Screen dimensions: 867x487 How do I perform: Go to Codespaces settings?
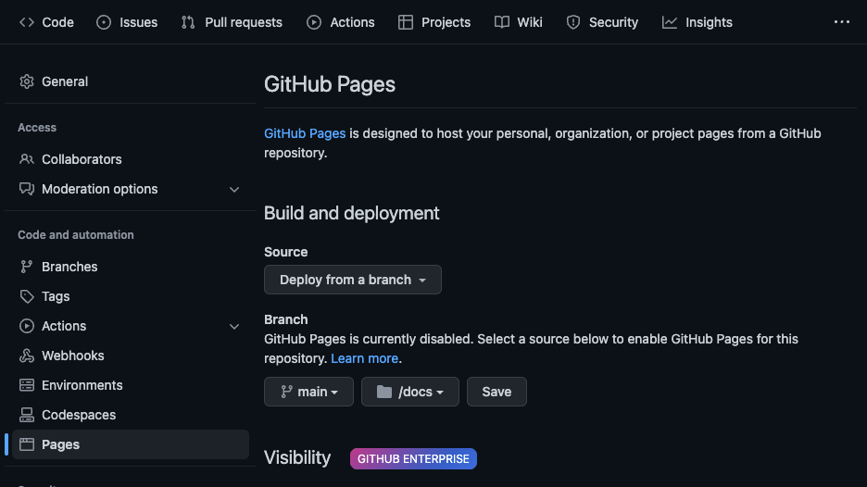tap(131, 415)
